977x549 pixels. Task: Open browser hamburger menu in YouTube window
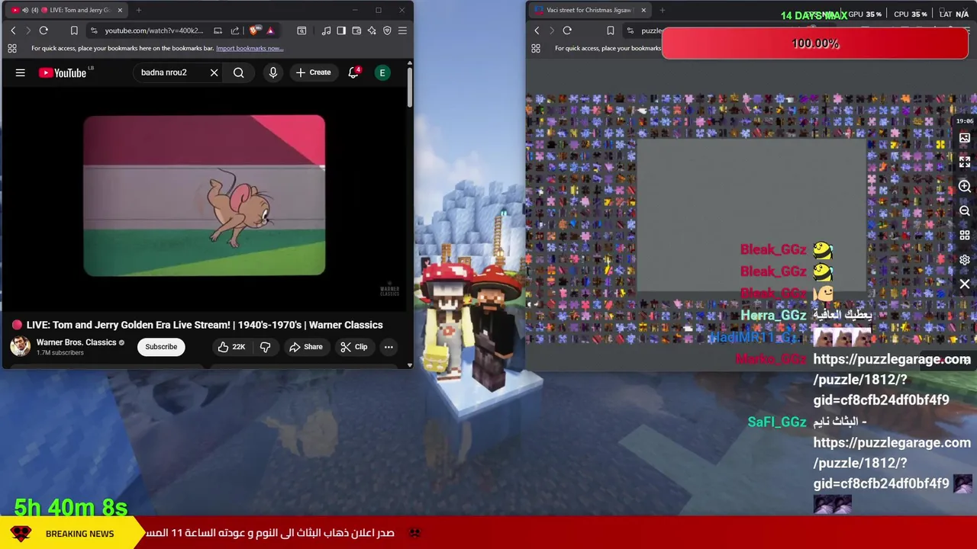[402, 30]
